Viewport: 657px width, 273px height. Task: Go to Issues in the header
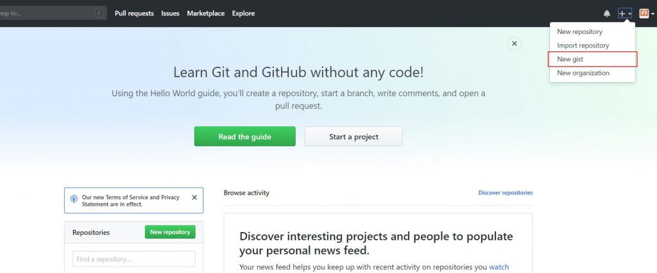[170, 13]
